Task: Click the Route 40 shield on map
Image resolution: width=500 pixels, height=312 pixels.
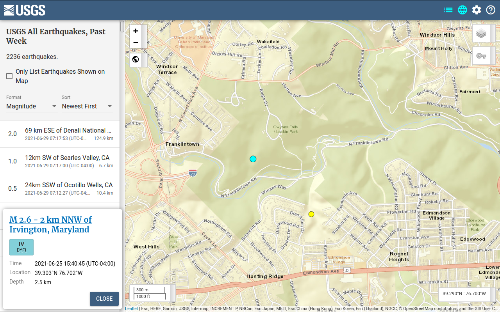Action: [346, 270]
